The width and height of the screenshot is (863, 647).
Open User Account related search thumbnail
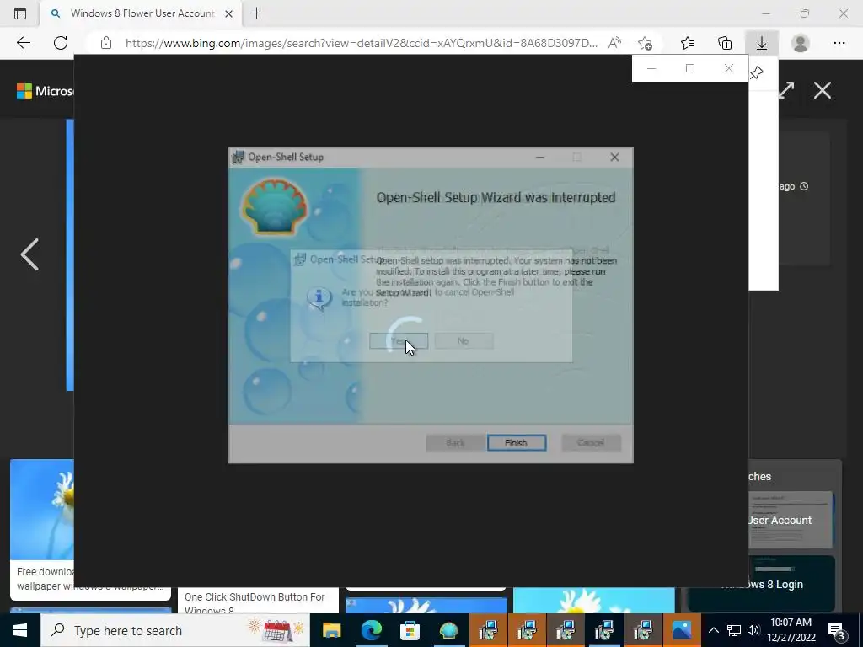(x=791, y=520)
